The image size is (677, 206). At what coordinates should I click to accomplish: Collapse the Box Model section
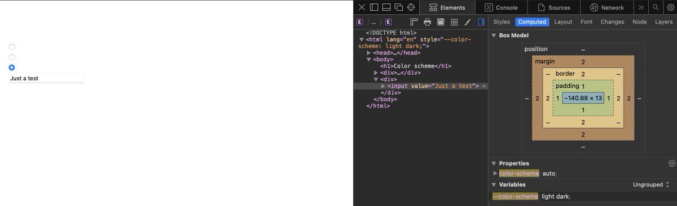(494, 35)
